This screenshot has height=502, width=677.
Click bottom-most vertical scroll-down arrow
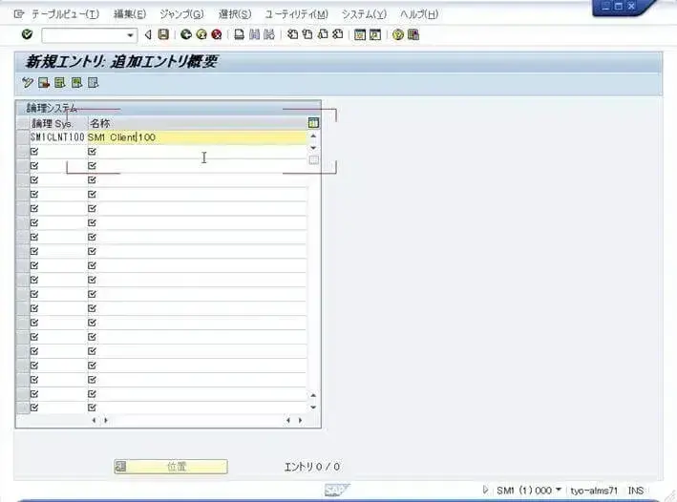tap(313, 407)
